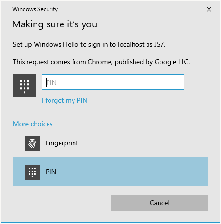Click the empty area right of the Fingerprint label

point(143,143)
